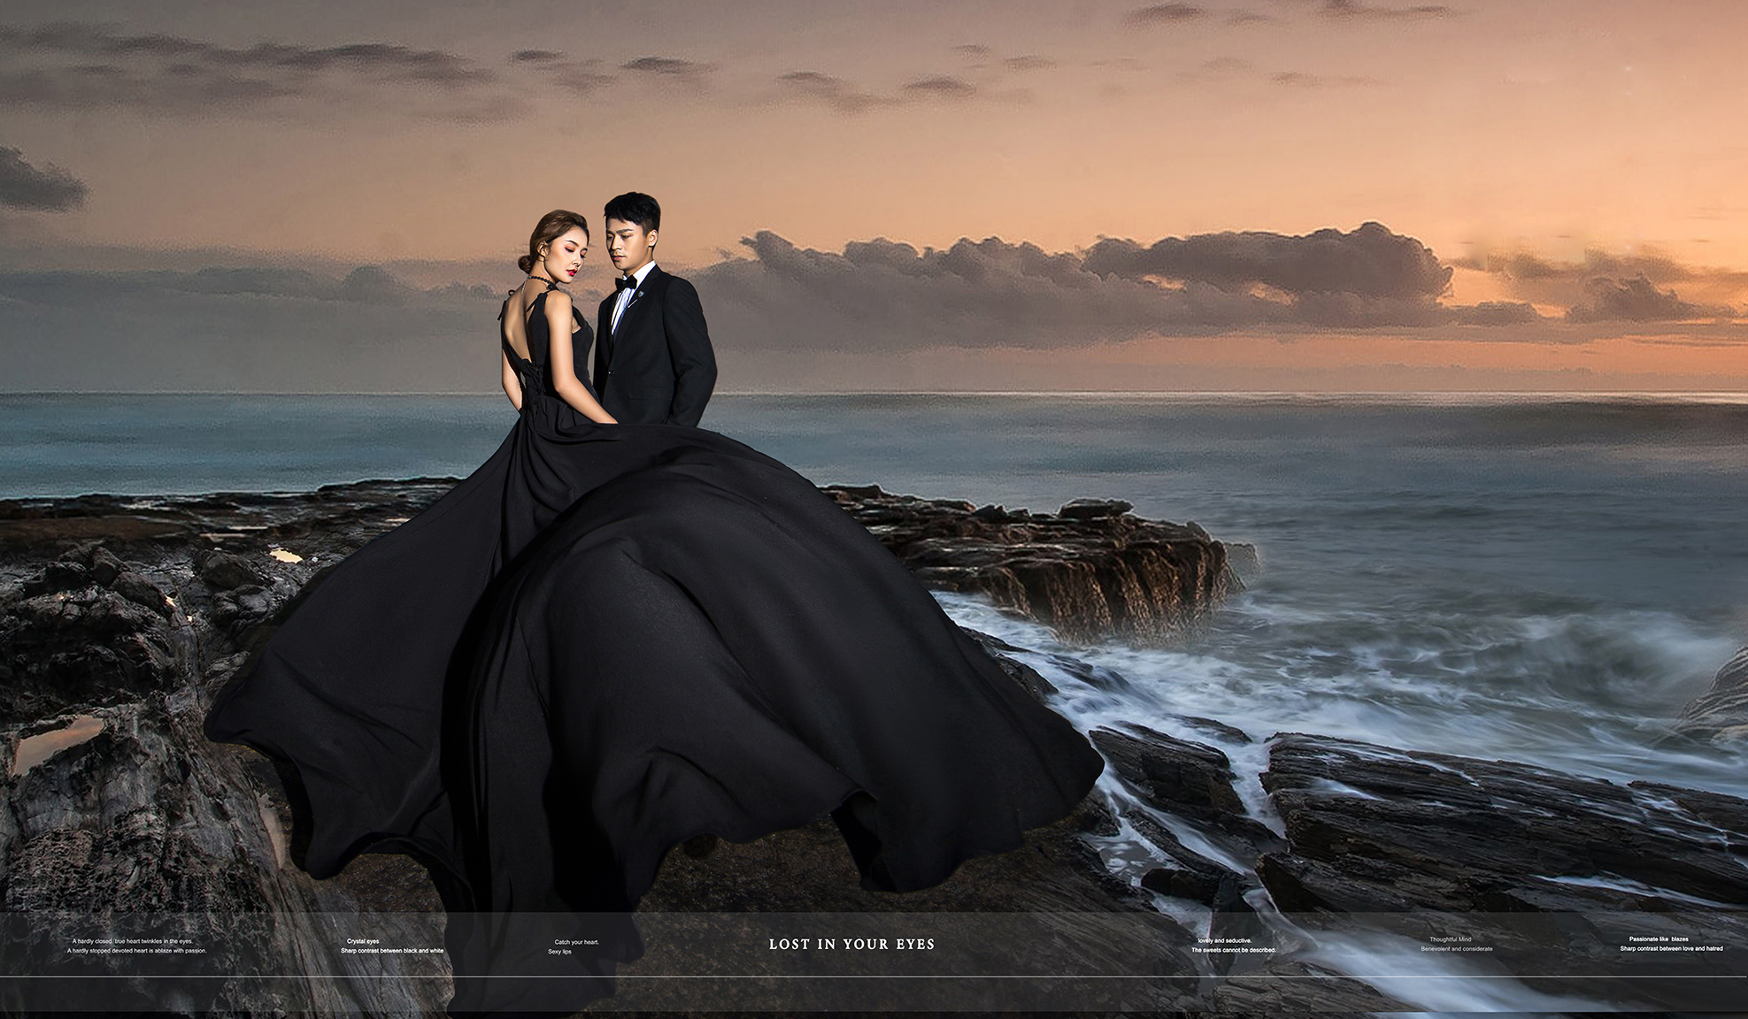Click "Sharp contrast between love and hatred" text
Image resolution: width=1748 pixels, height=1019 pixels.
1671,948
